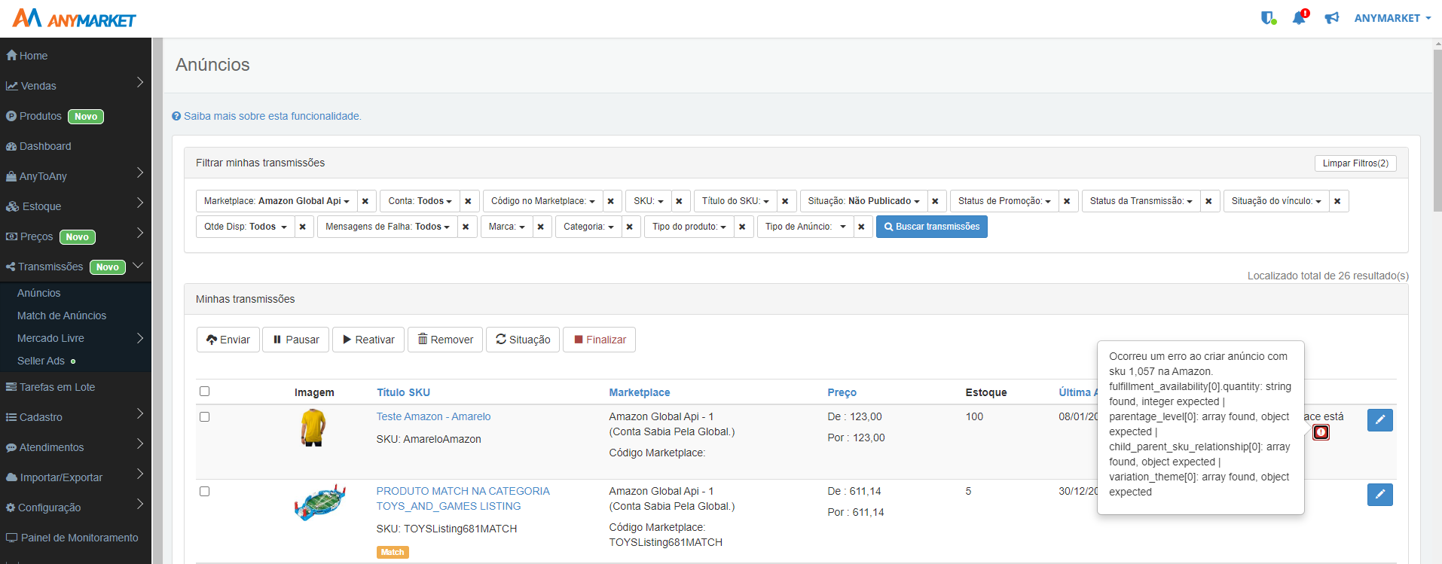The image size is (1442, 564).
Task: Open the Tipo de Anúncio dropdown
Action: point(805,227)
